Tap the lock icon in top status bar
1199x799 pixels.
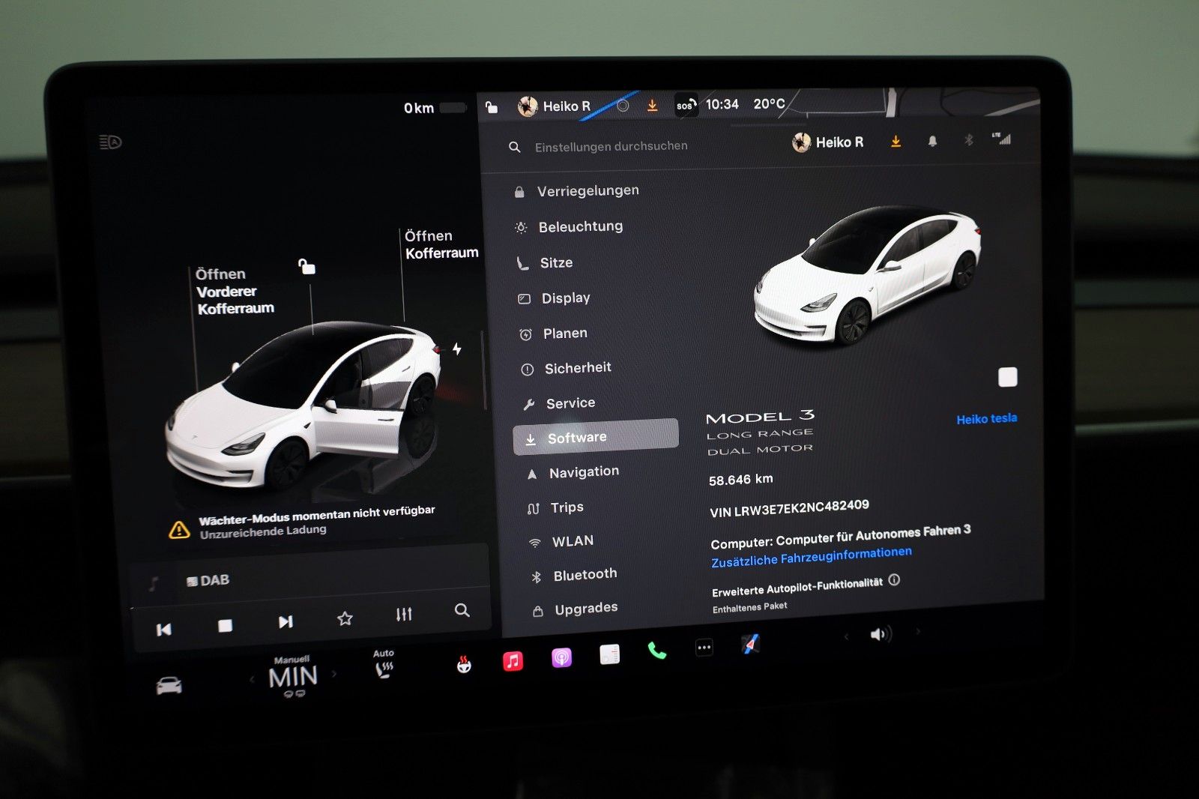pos(492,107)
